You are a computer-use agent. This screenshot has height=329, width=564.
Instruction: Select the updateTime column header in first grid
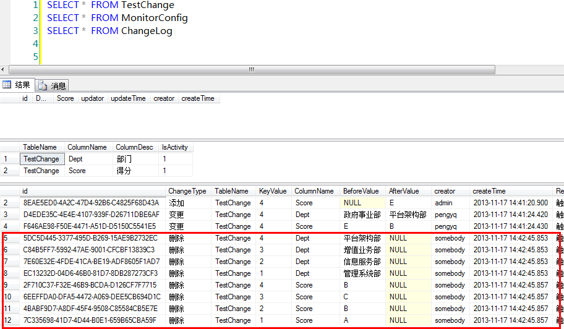[128, 98]
